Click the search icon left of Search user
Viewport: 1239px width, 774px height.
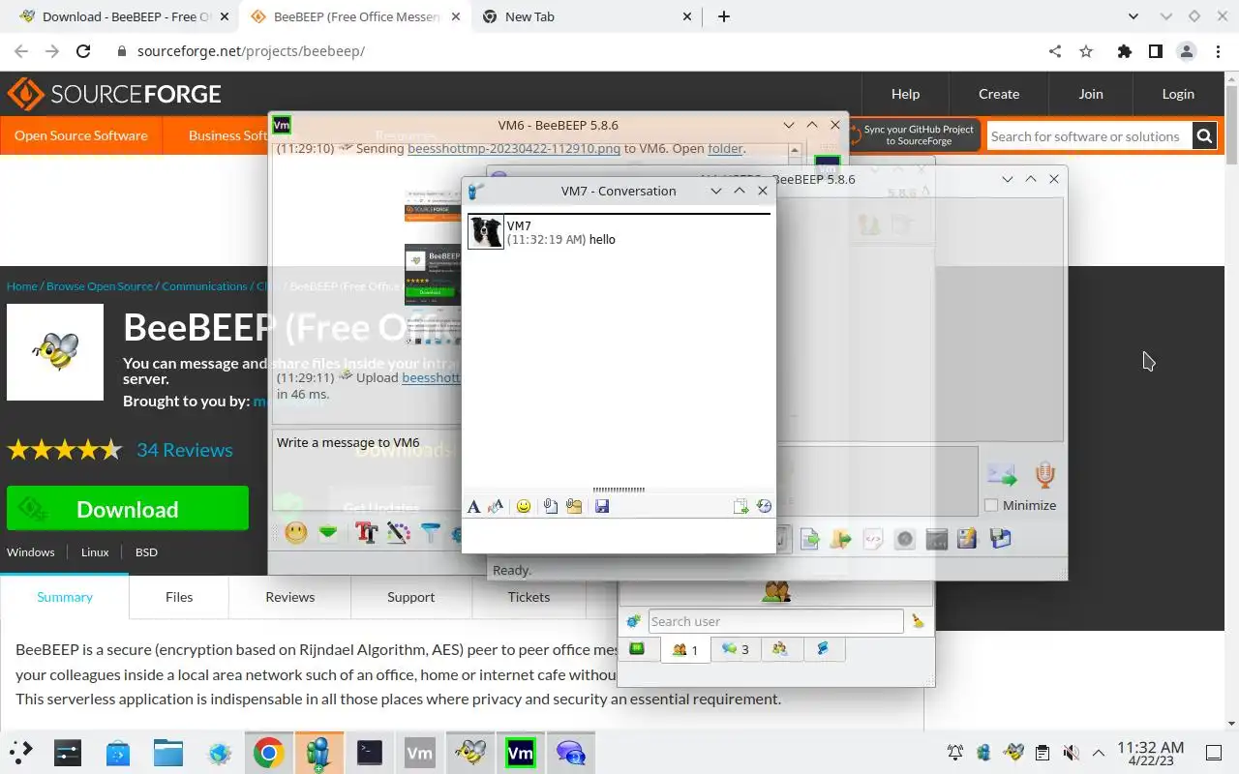634,621
